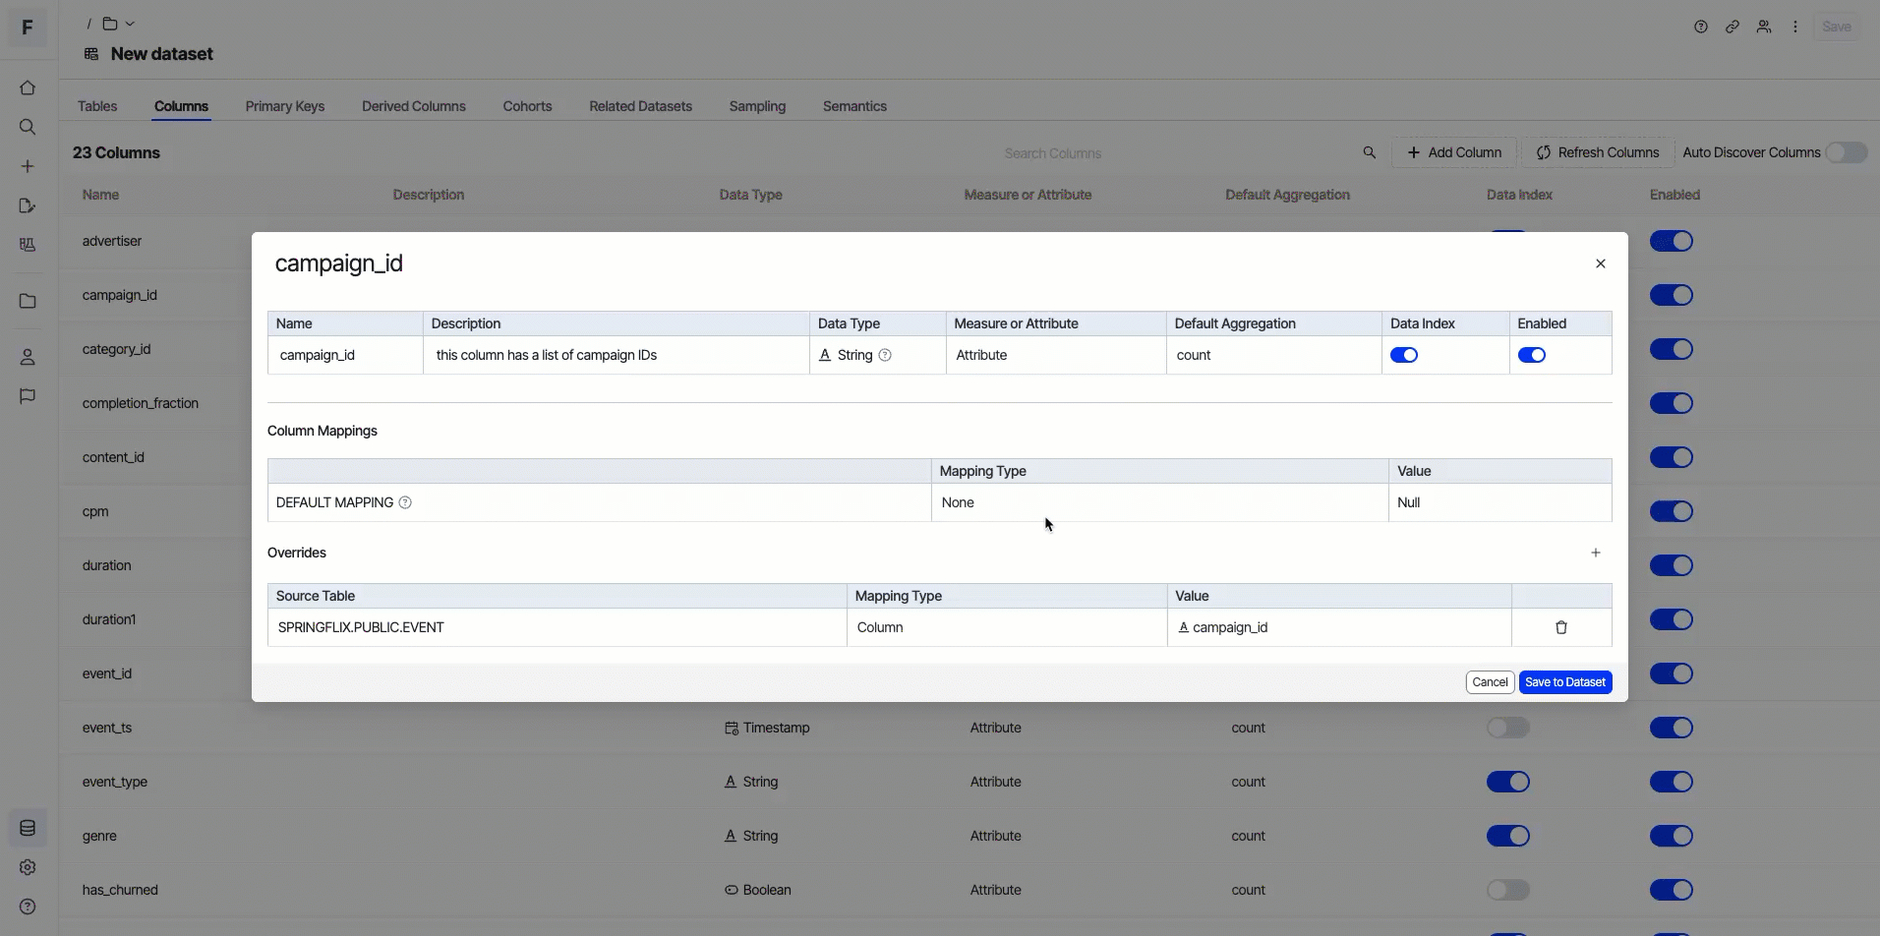Switch to the Semantics tab
The height and width of the screenshot is (936, 1880).
854,106
